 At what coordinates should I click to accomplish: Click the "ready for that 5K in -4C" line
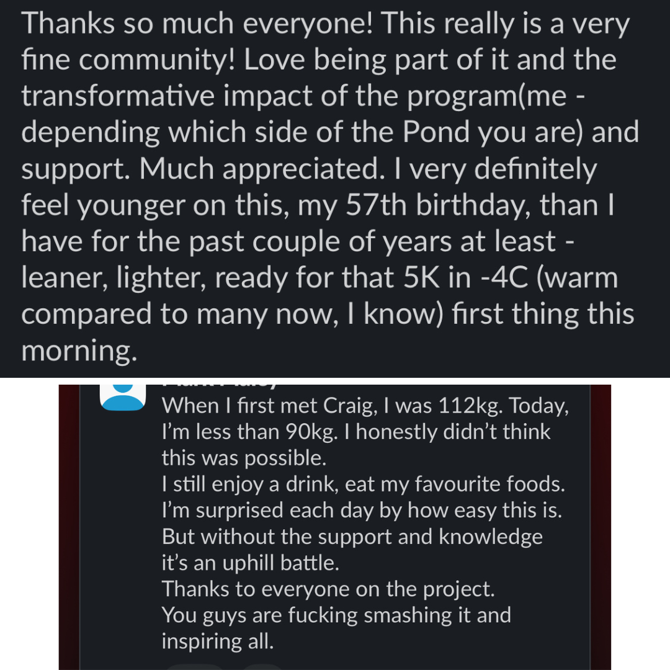pos(319,278)
